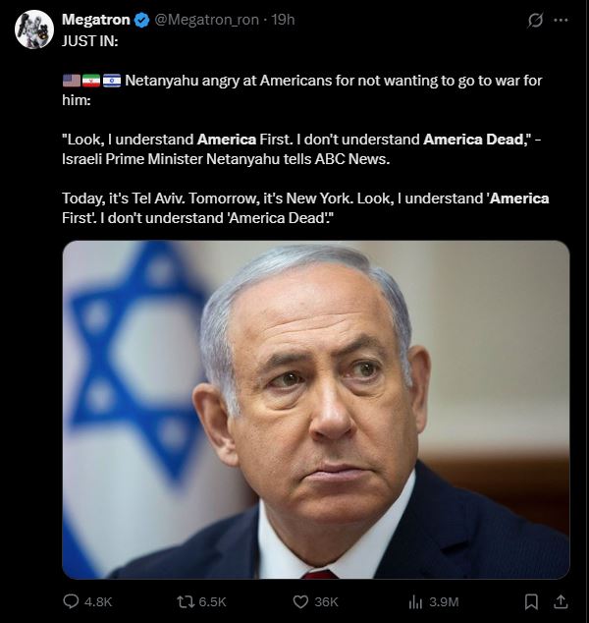Reply to the post via speech bubble icon
This screenshot has width=589, height=623.
click(x=71, y=601)
